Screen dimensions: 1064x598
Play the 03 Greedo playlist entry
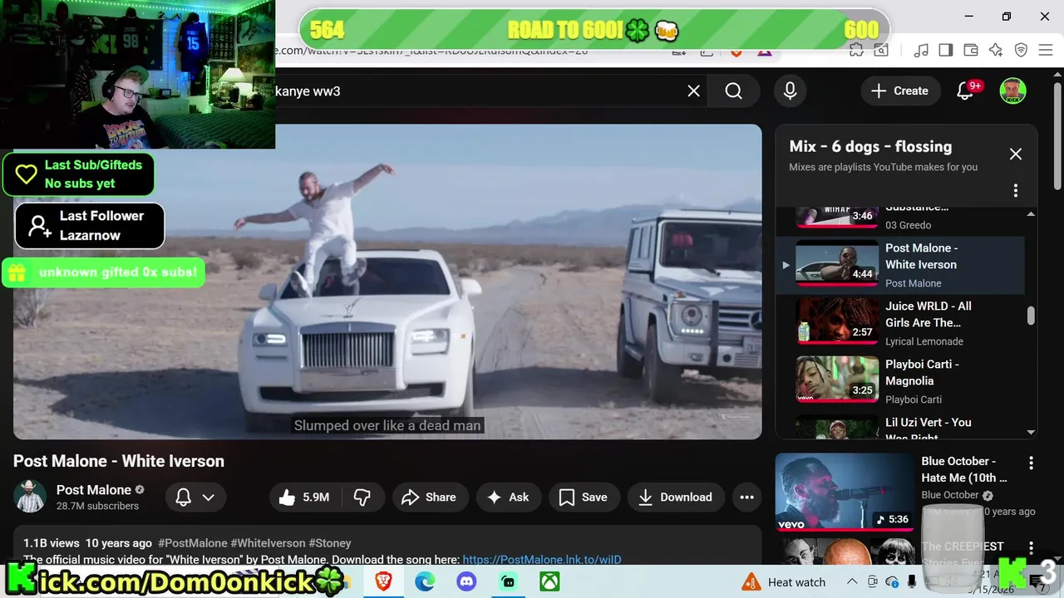coord(900,219)
